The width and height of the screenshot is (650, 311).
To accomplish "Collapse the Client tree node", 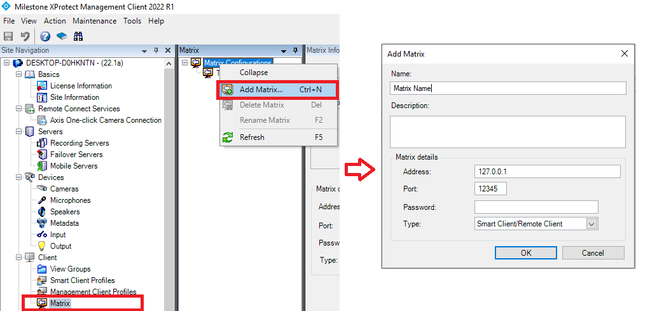I will [18, 258].
